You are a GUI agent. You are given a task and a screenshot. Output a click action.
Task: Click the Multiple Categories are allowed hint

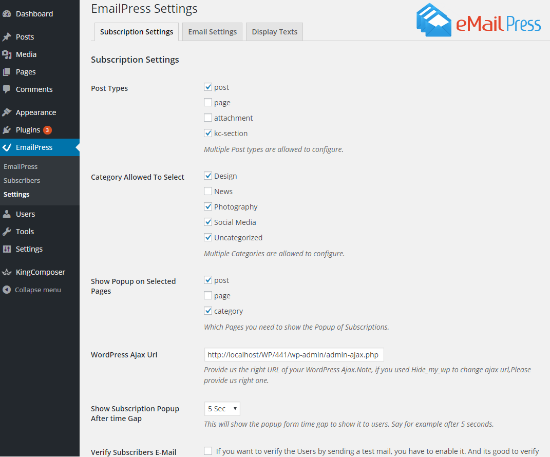(274, 254)
